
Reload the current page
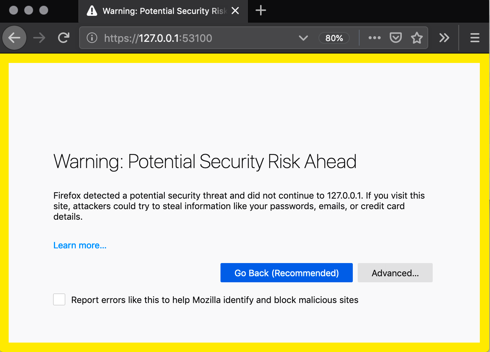point(64,38)
